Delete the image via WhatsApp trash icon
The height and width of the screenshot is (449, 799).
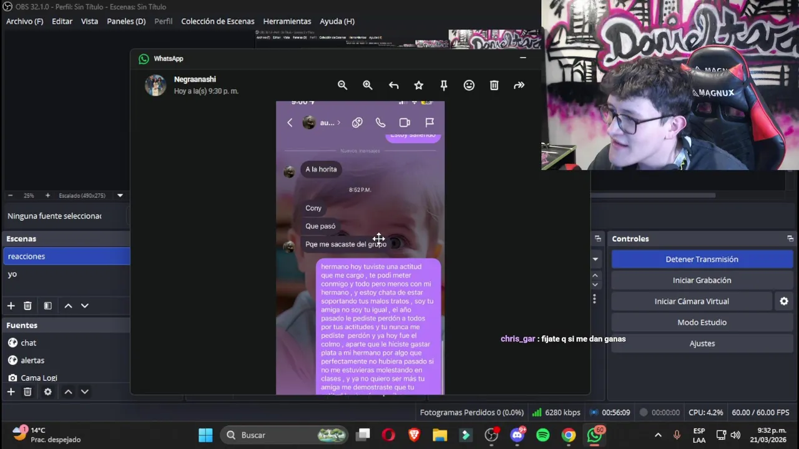coord(494,85)
